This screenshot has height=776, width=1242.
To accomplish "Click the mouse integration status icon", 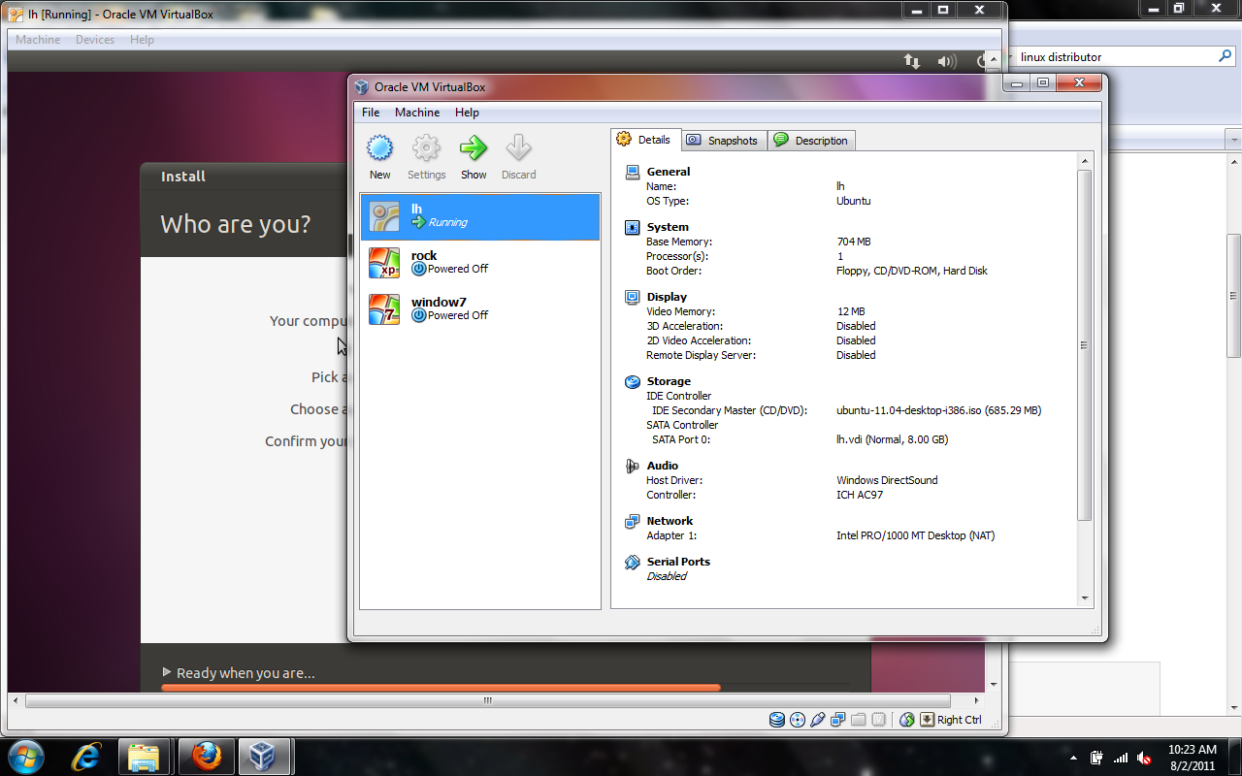I will 907,720.
